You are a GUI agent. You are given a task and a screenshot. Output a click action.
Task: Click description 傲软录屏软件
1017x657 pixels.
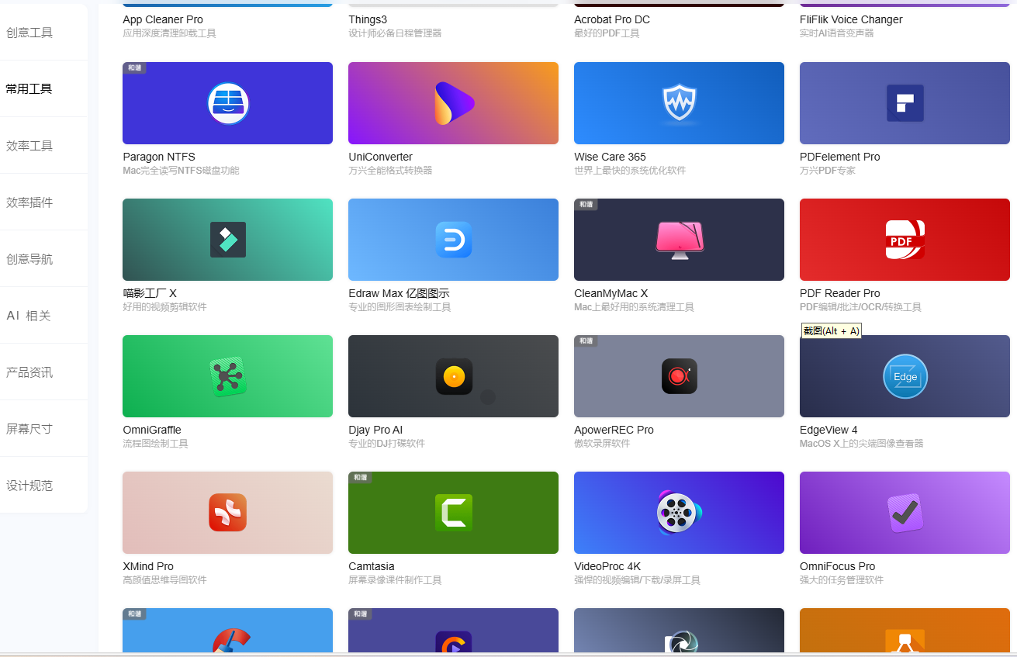tap(602, 444)
